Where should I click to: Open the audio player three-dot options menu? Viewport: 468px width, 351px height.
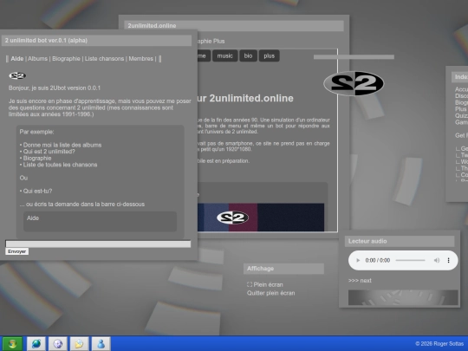point(448,260)
